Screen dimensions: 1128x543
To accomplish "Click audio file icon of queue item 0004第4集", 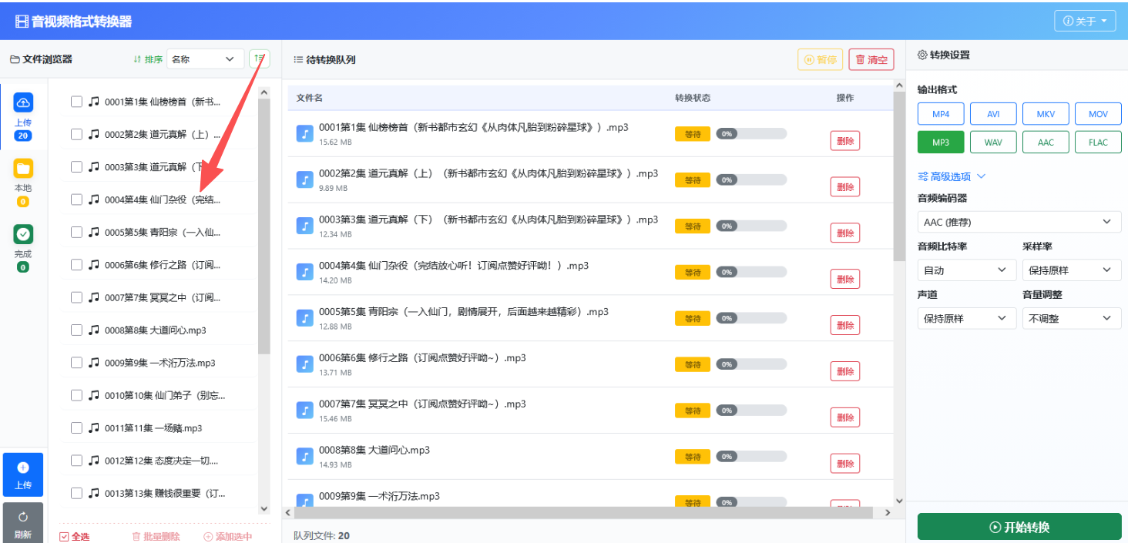I will 305,273.
